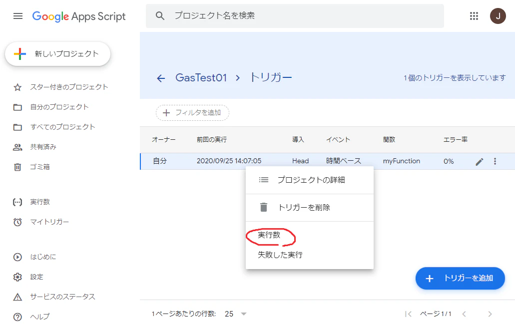This screenshot has height=328, width=515.
Task: Click the executions icon in the sidebar
Action: (x=17, y=202)
